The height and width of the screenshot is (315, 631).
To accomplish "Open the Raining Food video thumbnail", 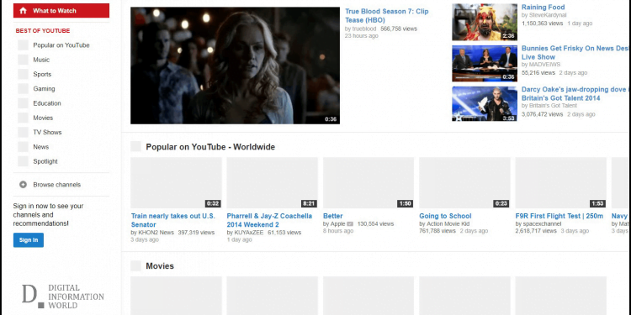I will pos(485,22).
